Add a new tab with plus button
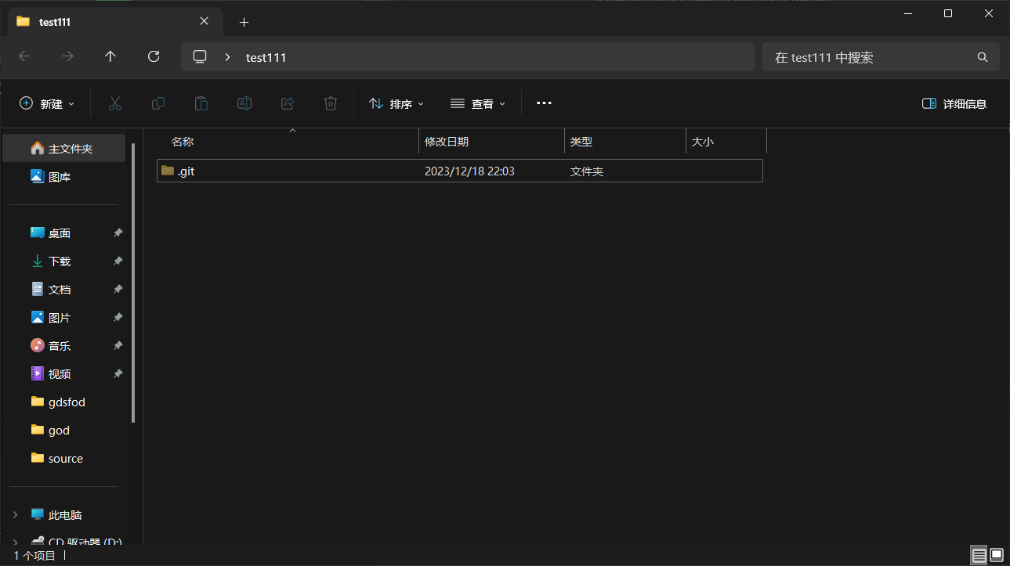The image size is (1010, 566). [x=244, y=22]
